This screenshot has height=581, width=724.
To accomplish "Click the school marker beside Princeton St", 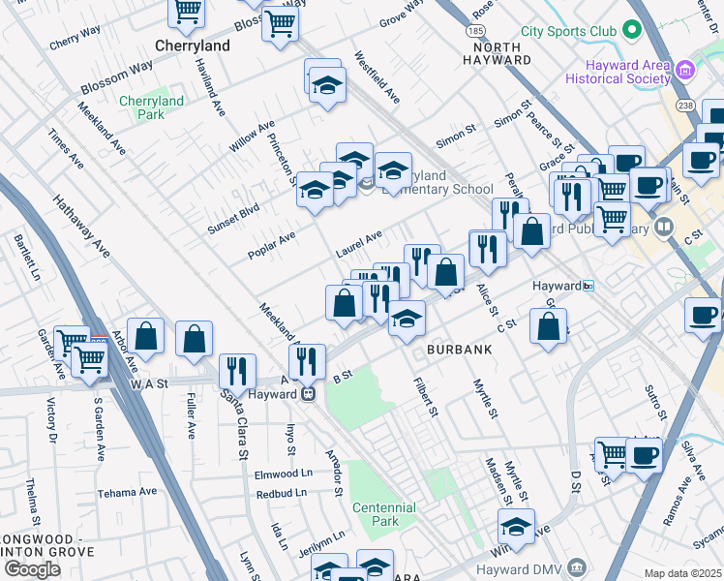I will pos(315,194).
